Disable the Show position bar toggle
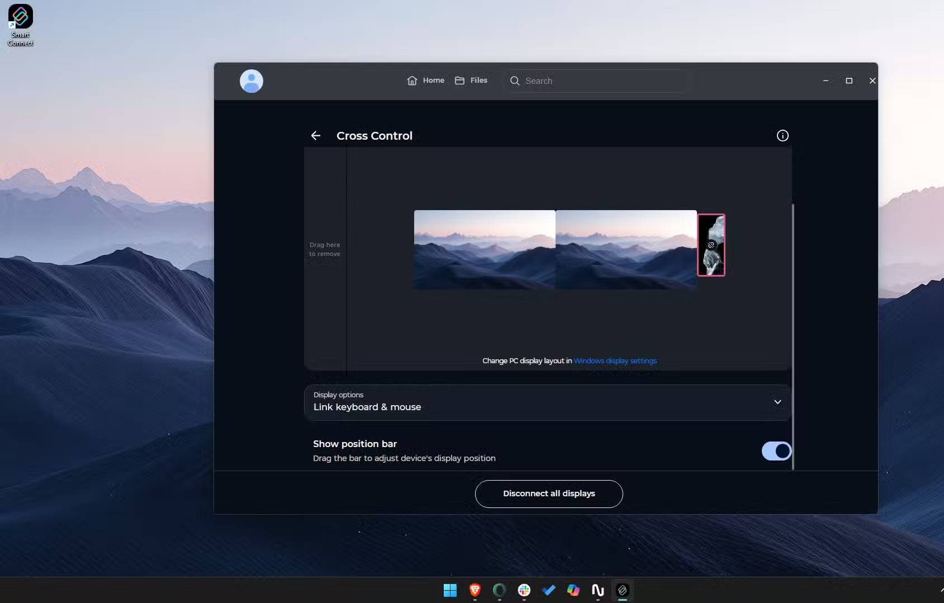Screen dimensions: 944x603 click(776, 451)
